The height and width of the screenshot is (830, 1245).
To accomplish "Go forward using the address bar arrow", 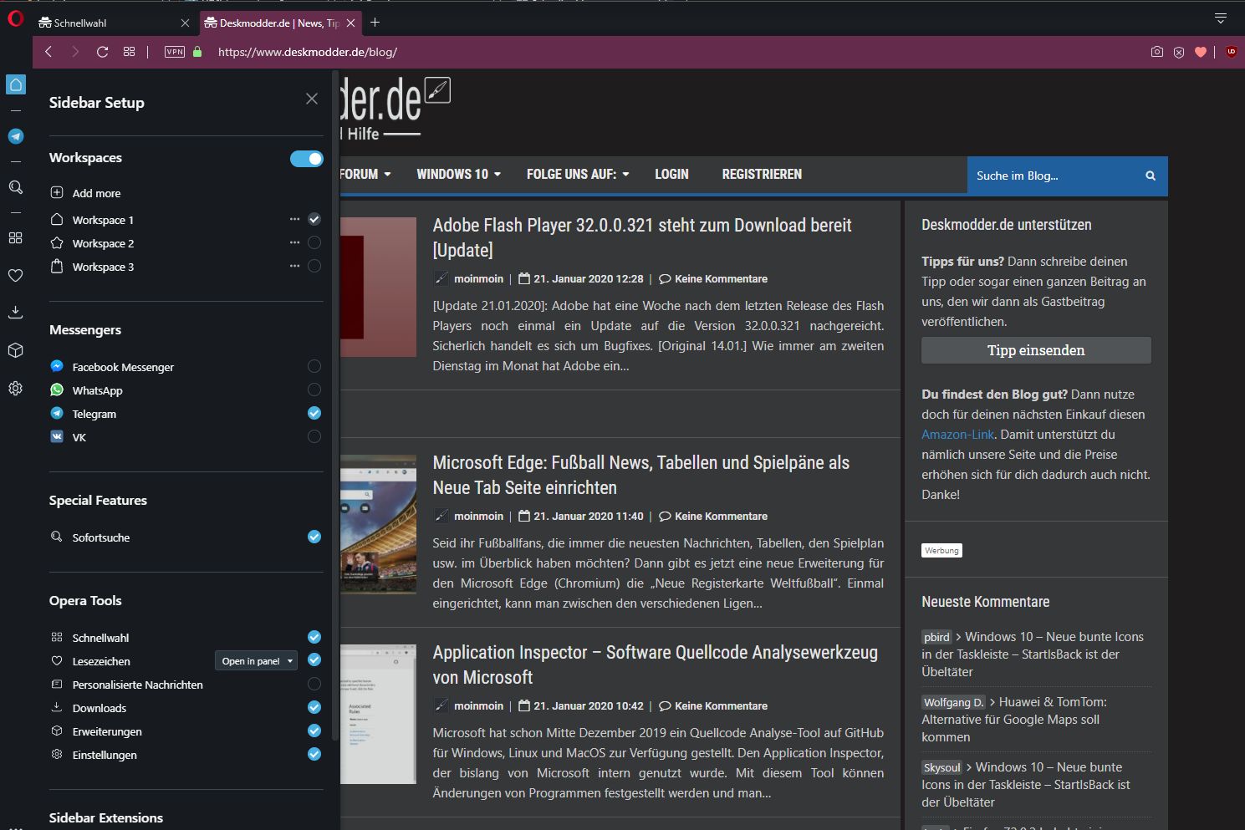I will click(75, 52).
